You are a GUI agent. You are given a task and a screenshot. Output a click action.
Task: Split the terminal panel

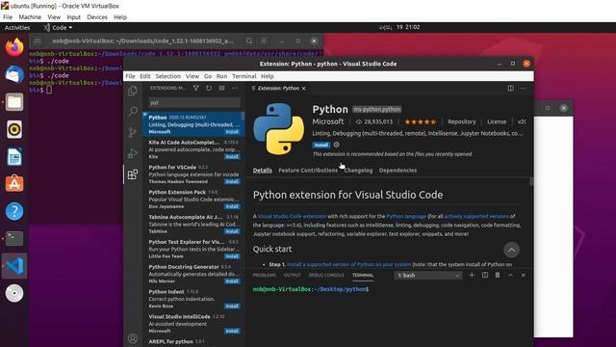coord(485,275)
